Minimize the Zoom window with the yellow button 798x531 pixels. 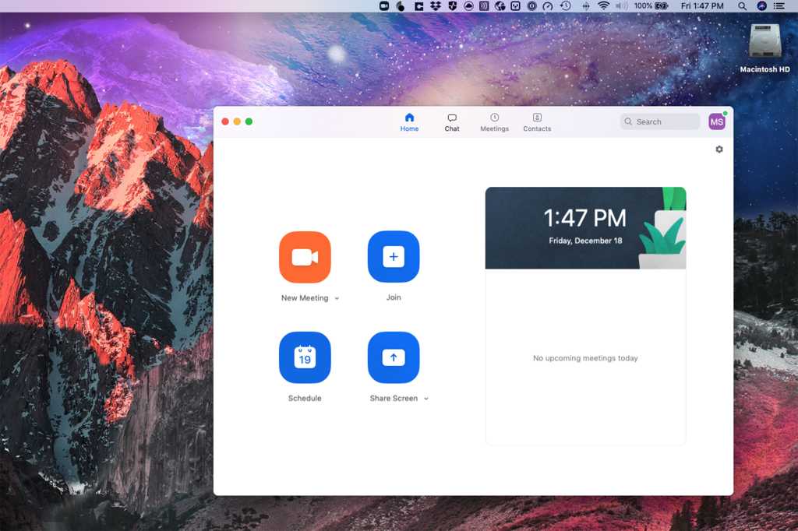pos(237,121)
